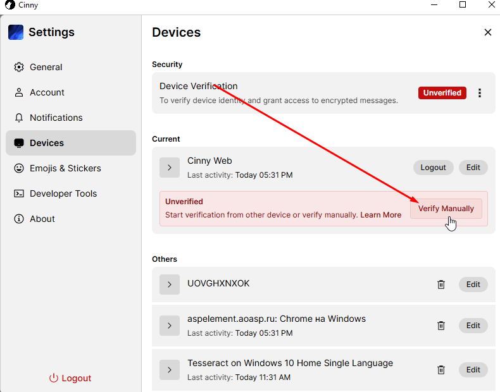Click trash icon for aspelement.aoasp.ru Chrome device
Screen dimensions: 500x392
coord(441,326)
